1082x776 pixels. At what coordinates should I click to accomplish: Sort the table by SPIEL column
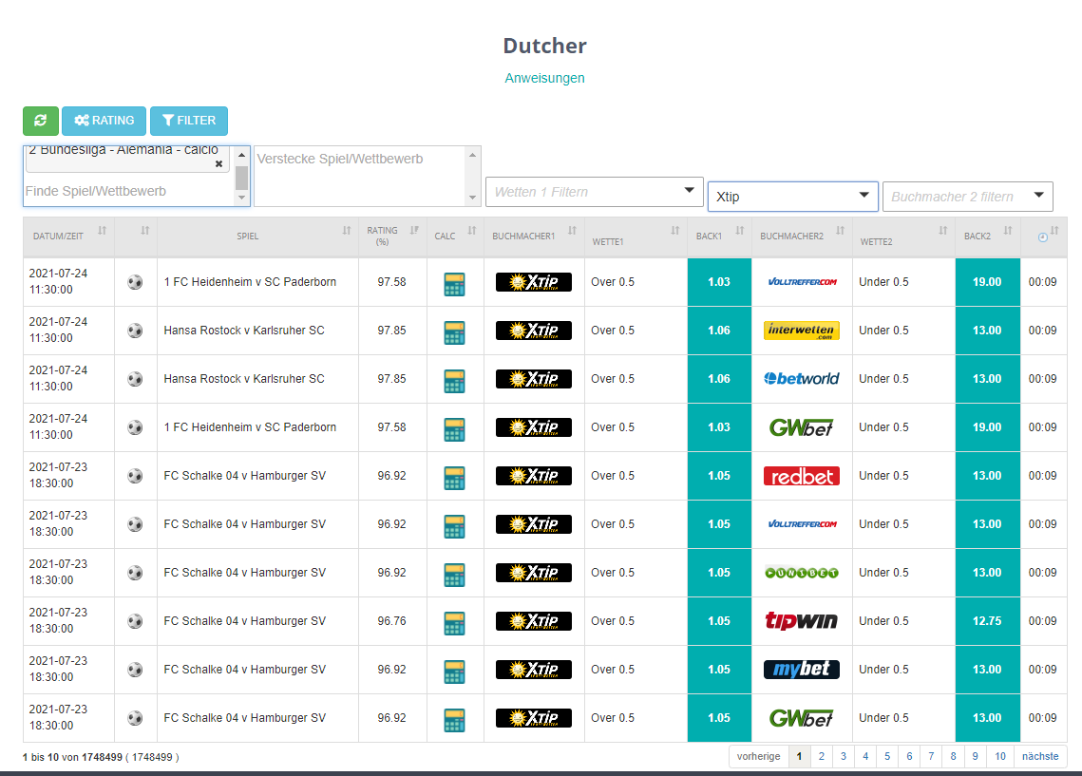[x=347, y=231]
